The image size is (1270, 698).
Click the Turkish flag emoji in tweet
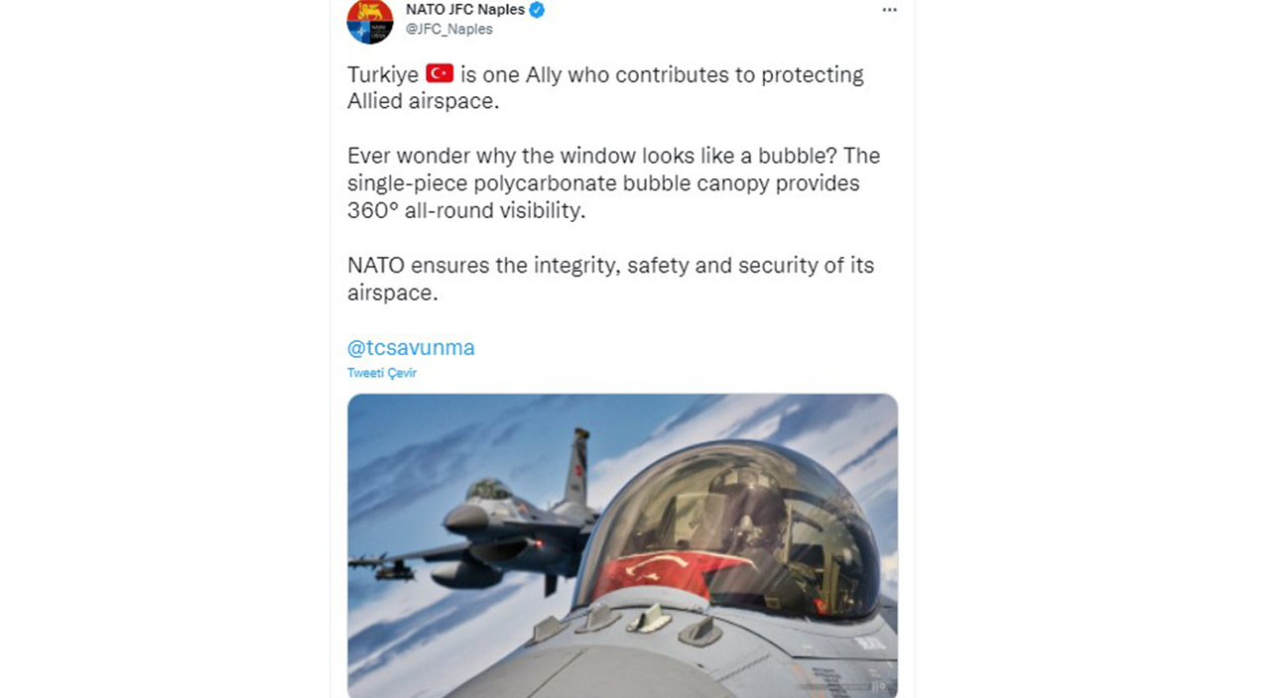tap(439, 73)
